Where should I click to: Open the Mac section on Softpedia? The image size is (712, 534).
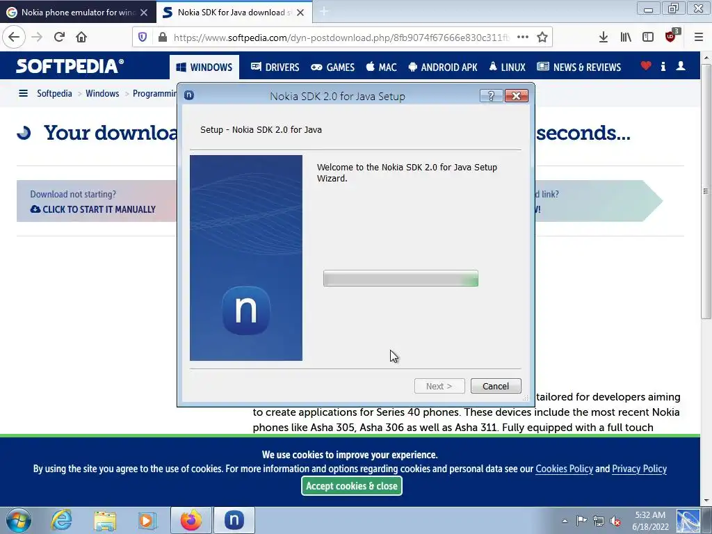(x=382, y=67)
